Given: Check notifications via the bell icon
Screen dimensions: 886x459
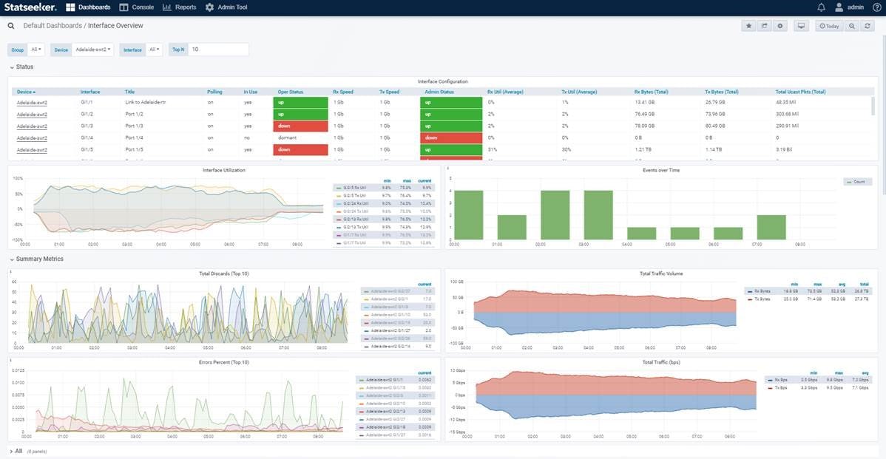Looking at the screenshot, I should click(x=820, y=6).
